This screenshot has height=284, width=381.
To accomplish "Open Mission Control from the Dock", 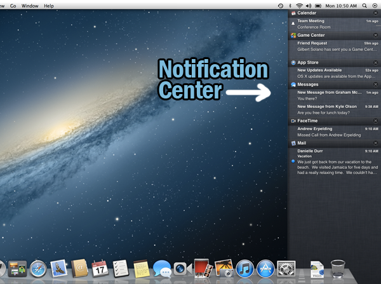I will pos(17,269).
